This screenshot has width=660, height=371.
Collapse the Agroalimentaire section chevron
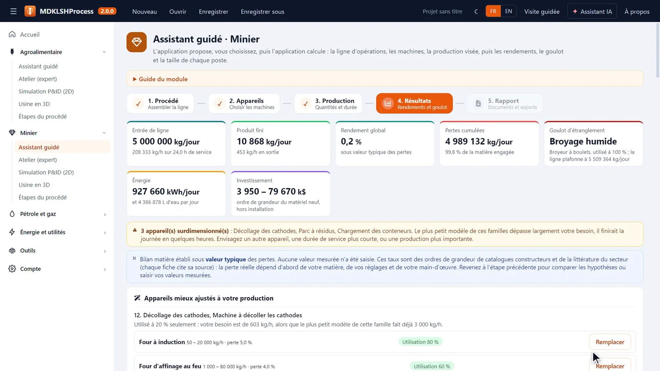point(104,52)
